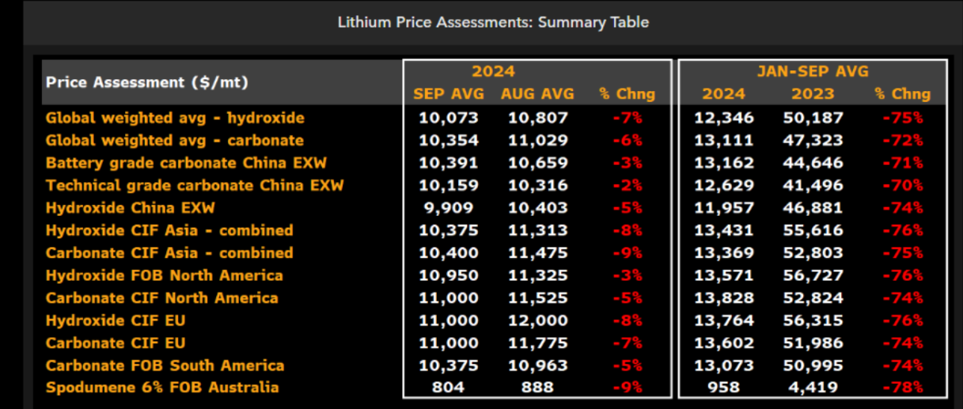Click the 'Carbonate CIF EU' row label
Image resolution: width=963 pixels, height=409 pixels.
click(116, 343)
